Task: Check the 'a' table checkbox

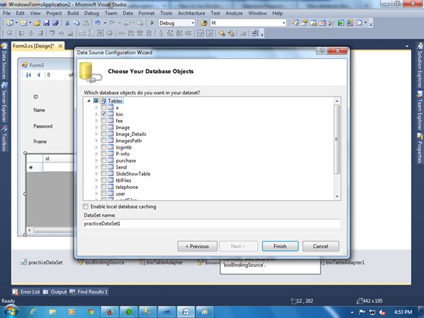Action: [103, 107]
